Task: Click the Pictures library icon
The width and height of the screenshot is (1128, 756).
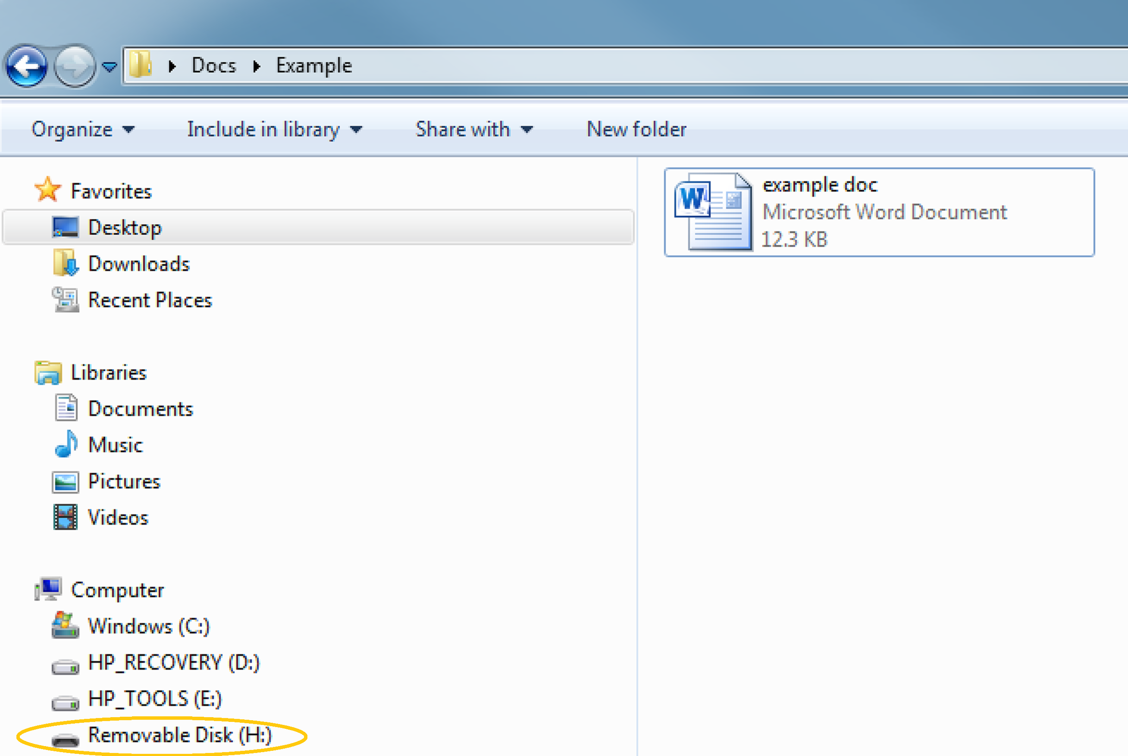Action: coord(65,482)
